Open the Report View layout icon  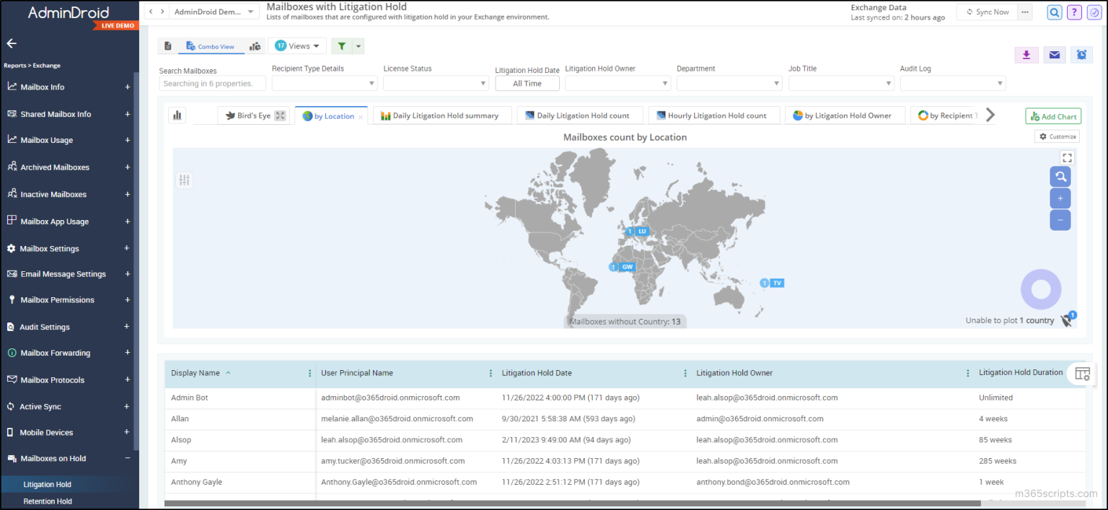168,45
